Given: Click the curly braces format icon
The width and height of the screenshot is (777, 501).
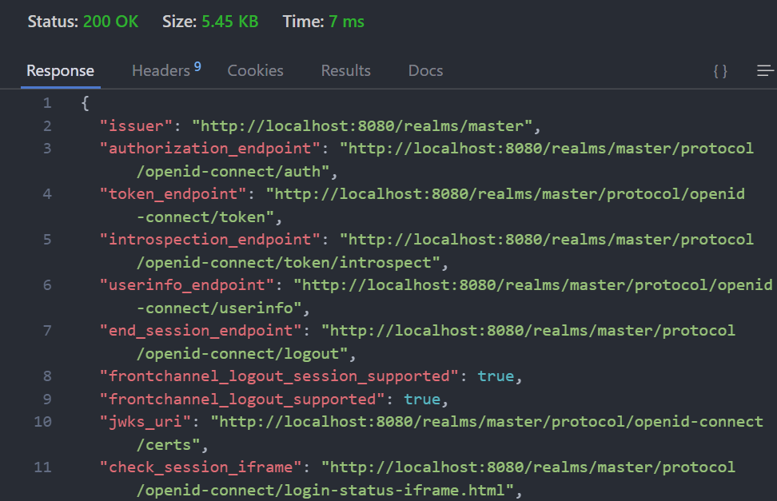Looking at the screenshot, I should point(720,71).
